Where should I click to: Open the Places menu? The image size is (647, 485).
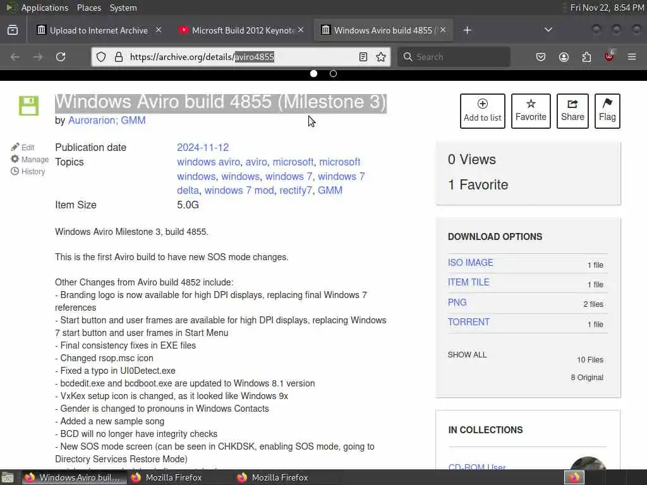[88, 8]
